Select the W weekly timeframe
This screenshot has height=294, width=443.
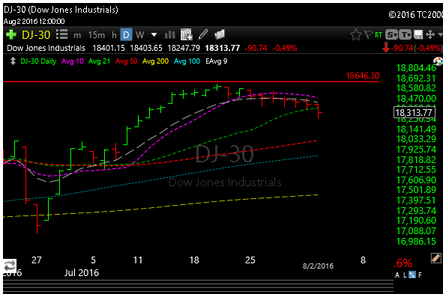[x=139, y=35]
